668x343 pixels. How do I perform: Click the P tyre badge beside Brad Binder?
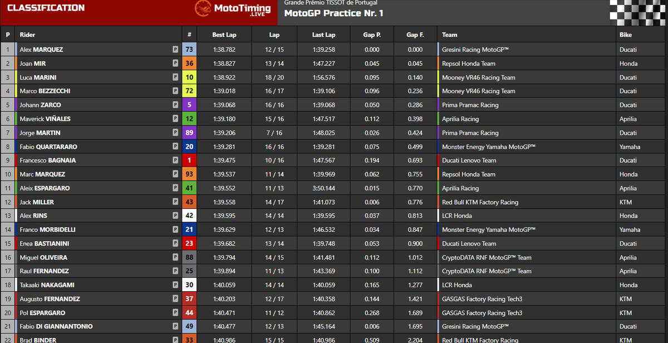point(175,340)
